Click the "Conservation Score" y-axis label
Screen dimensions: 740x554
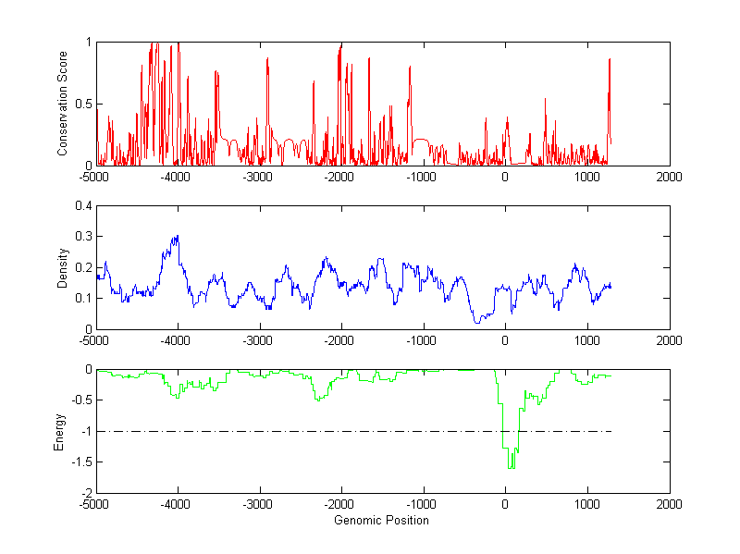pyautogui.click(x=63, y=104)
